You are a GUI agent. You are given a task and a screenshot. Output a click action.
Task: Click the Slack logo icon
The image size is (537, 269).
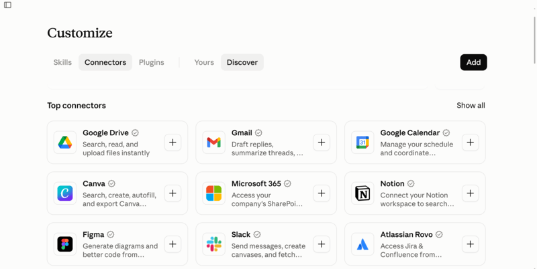(x=213, y=244)
